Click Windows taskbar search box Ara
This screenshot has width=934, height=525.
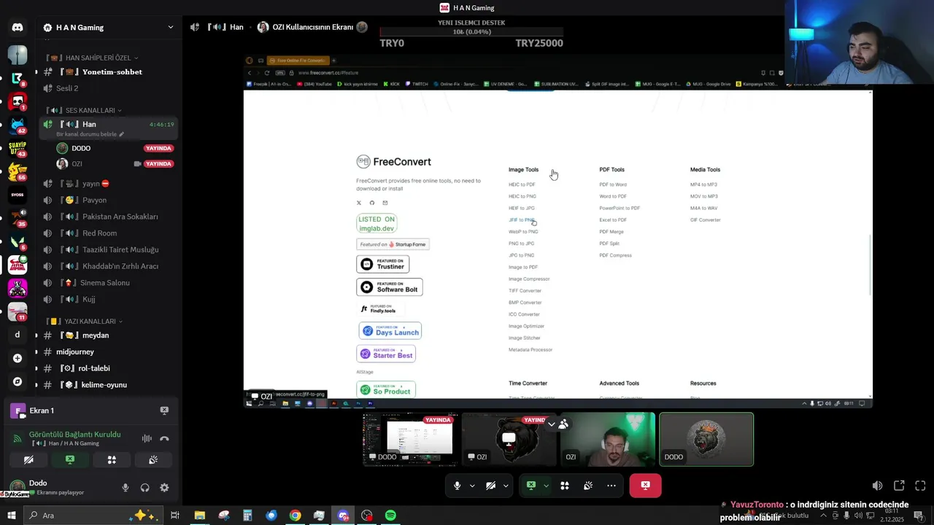tap(93, 516)
